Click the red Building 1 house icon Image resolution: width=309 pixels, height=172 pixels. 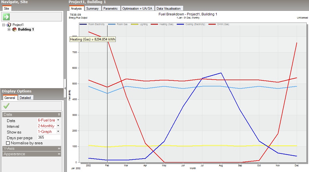14,29
